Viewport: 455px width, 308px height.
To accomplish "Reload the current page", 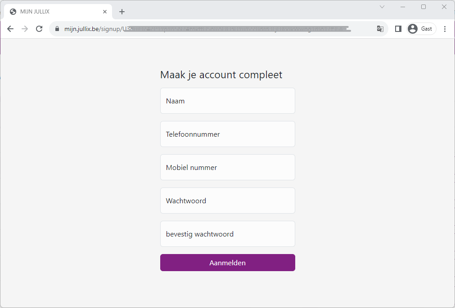I will coord(39,29).
